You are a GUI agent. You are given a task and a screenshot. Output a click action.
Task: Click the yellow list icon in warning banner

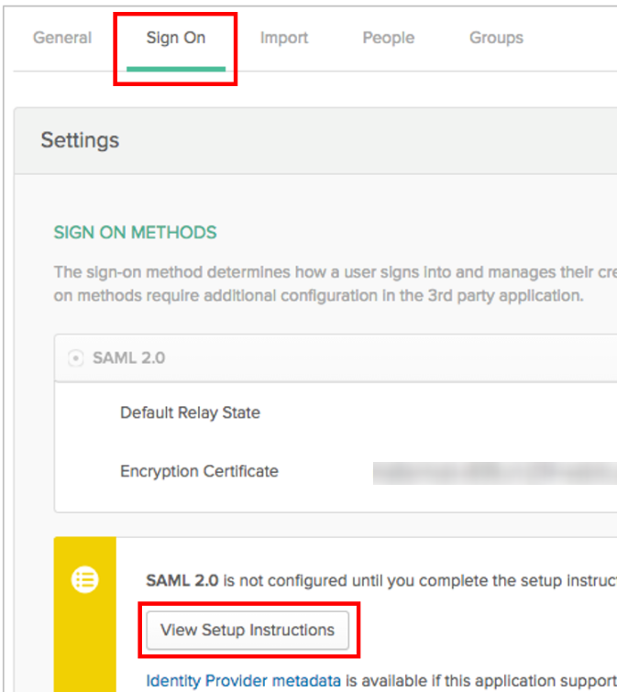[85, 579]
